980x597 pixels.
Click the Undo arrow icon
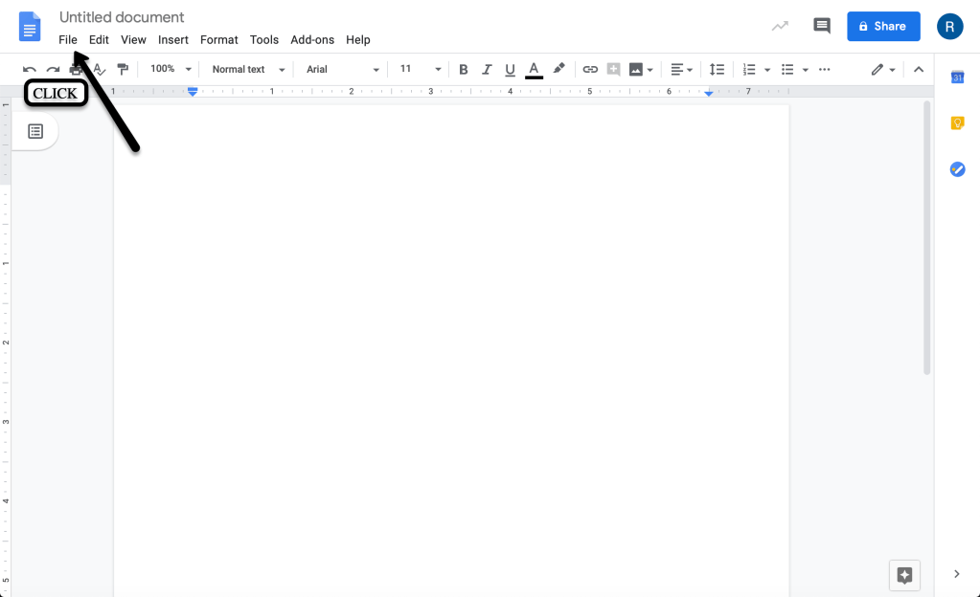(x=30, y=70)
